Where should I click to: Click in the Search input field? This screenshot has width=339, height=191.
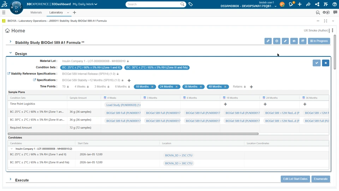154,4
